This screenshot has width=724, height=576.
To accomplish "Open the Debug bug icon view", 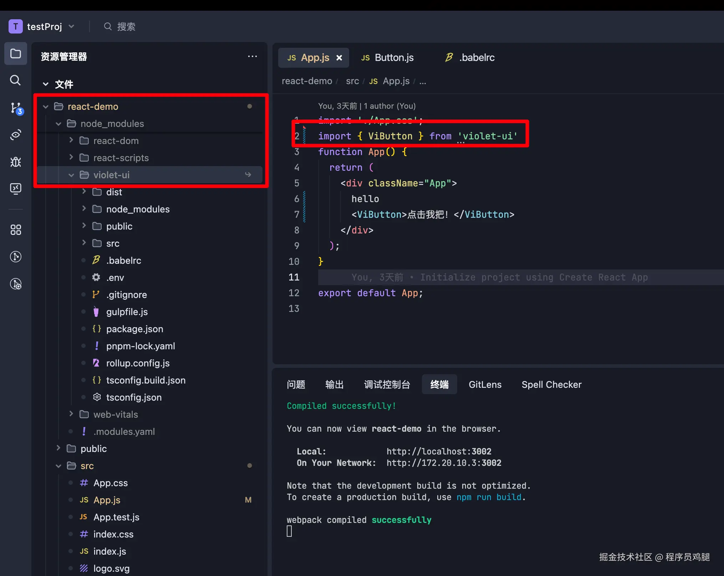I will pos(15,162).
